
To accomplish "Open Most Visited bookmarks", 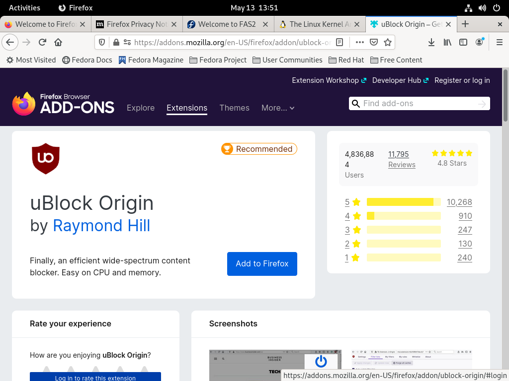I will pos(31,60).
